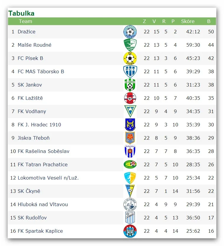Click the Spartak Kaplice round crest
This screenshot has height=246, width=224.
130,231
